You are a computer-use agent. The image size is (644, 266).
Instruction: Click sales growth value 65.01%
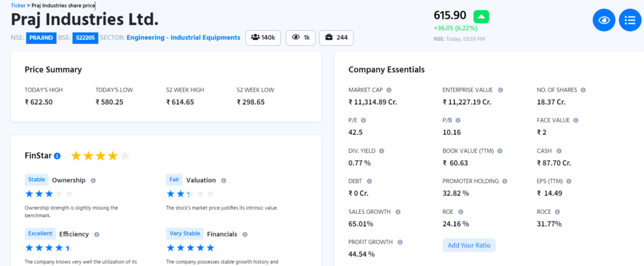pyautogui.click(x=360, y=224)
